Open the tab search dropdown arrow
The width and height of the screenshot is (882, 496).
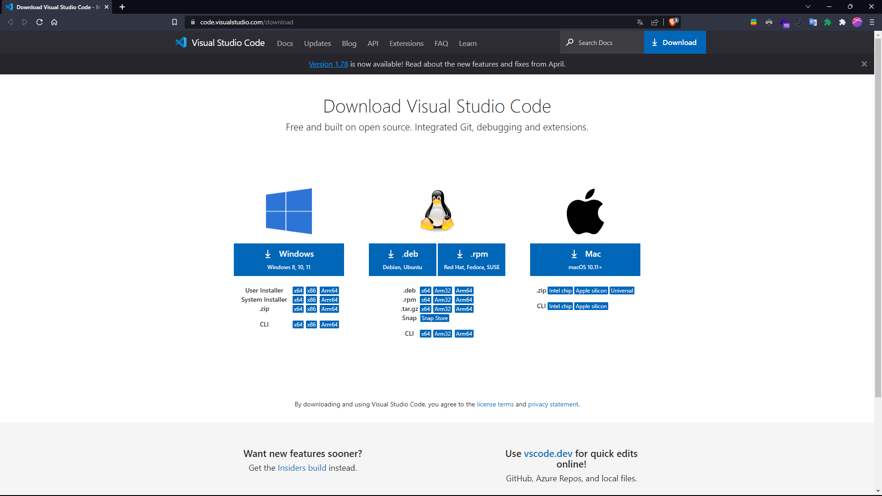(x=808, y=6)
